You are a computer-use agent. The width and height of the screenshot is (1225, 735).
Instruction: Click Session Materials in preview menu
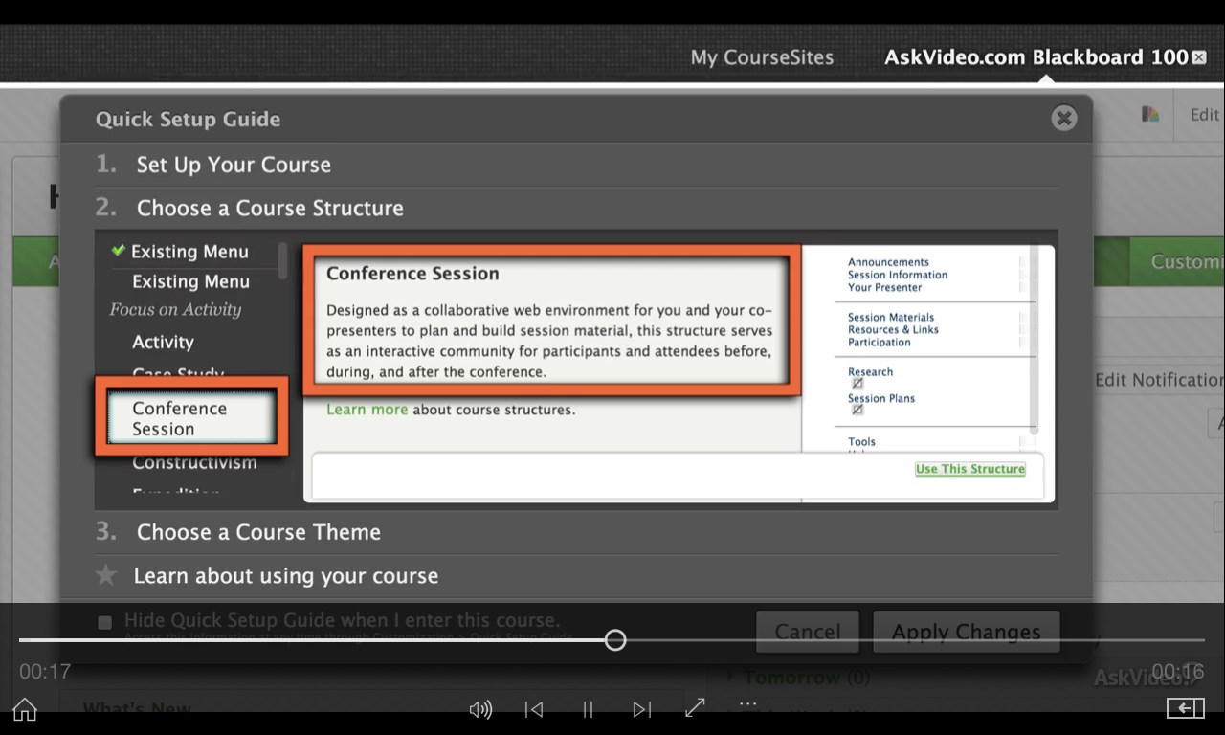pyautogui.click(x=891, y=317)
